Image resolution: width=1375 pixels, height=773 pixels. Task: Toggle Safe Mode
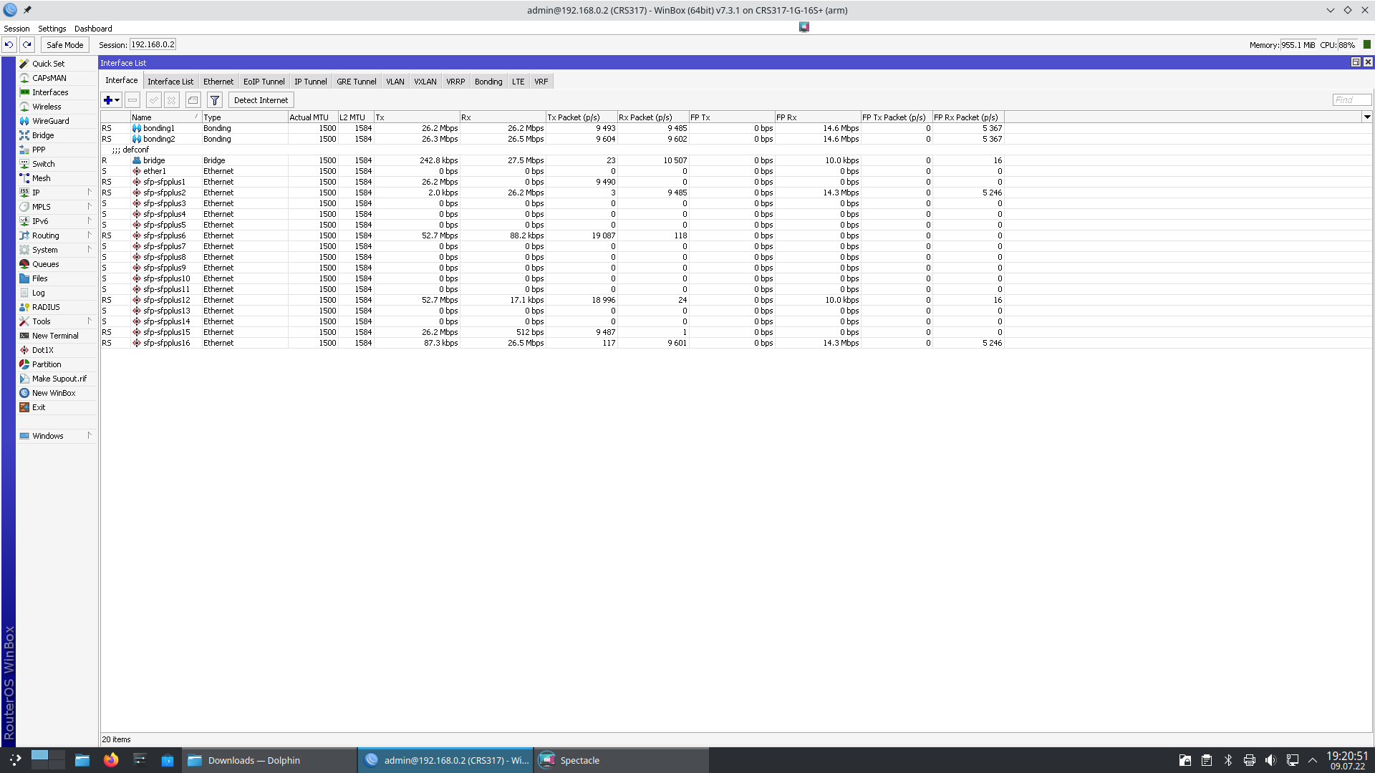64,44
